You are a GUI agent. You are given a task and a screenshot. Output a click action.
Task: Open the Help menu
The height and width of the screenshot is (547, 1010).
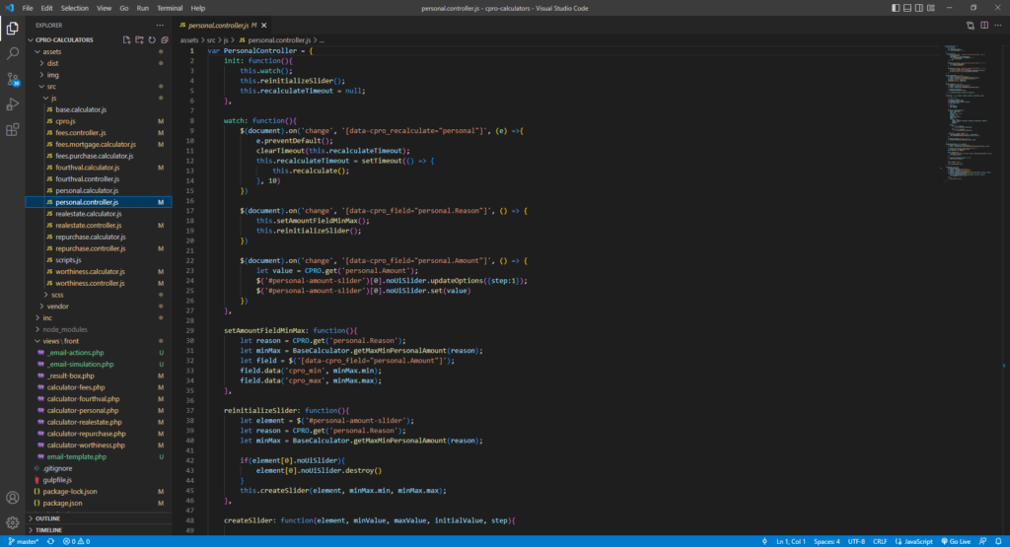[197, 8]
